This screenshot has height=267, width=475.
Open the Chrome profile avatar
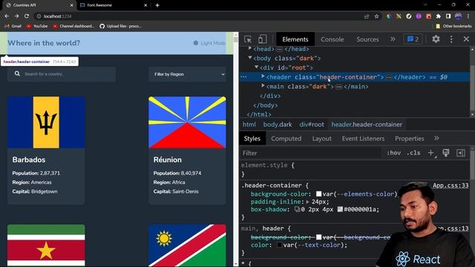tap(459, 16)
